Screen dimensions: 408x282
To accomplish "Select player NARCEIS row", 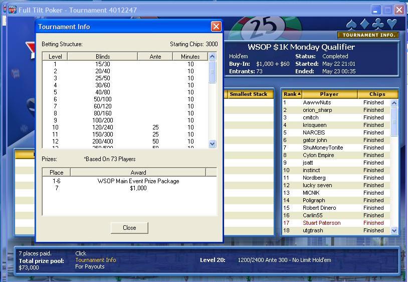I will pos(336,133).
